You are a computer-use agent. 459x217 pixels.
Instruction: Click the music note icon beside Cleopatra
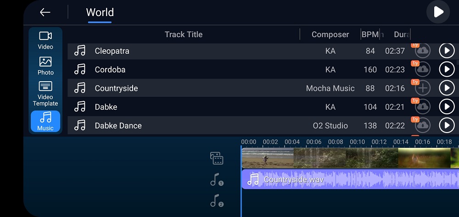(79, 50)
